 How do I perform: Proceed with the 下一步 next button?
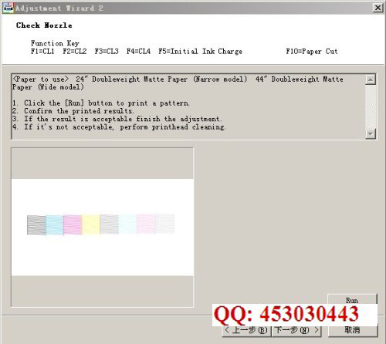(x=296, y=330)
